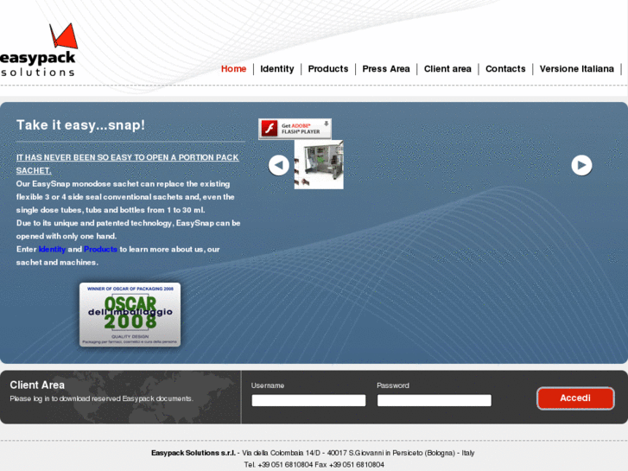Click the underlined portion pack sachet headline
Image resolution: width=628 pixels, height=471 pixels.
click(127, 164)
